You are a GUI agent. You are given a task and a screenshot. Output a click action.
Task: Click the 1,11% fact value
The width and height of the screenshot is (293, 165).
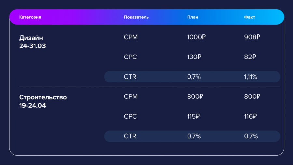[251, 77]
